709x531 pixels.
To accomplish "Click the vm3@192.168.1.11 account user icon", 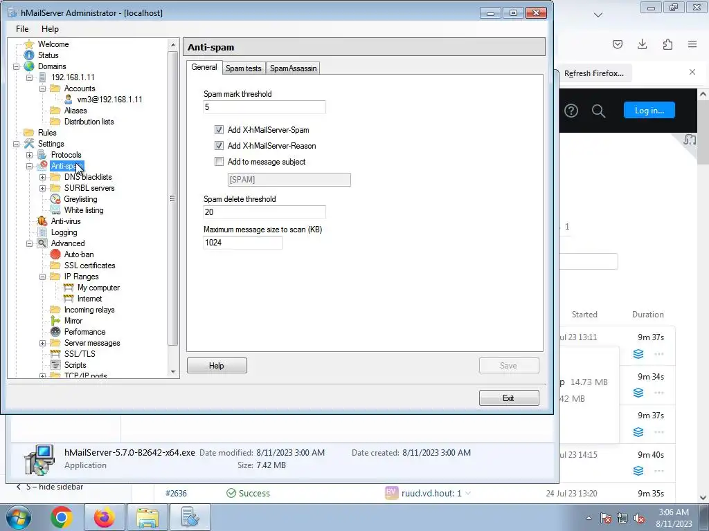I will [x=69, y=100].
